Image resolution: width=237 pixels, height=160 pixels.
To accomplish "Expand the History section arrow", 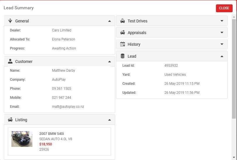I will [x=222, y=44].
